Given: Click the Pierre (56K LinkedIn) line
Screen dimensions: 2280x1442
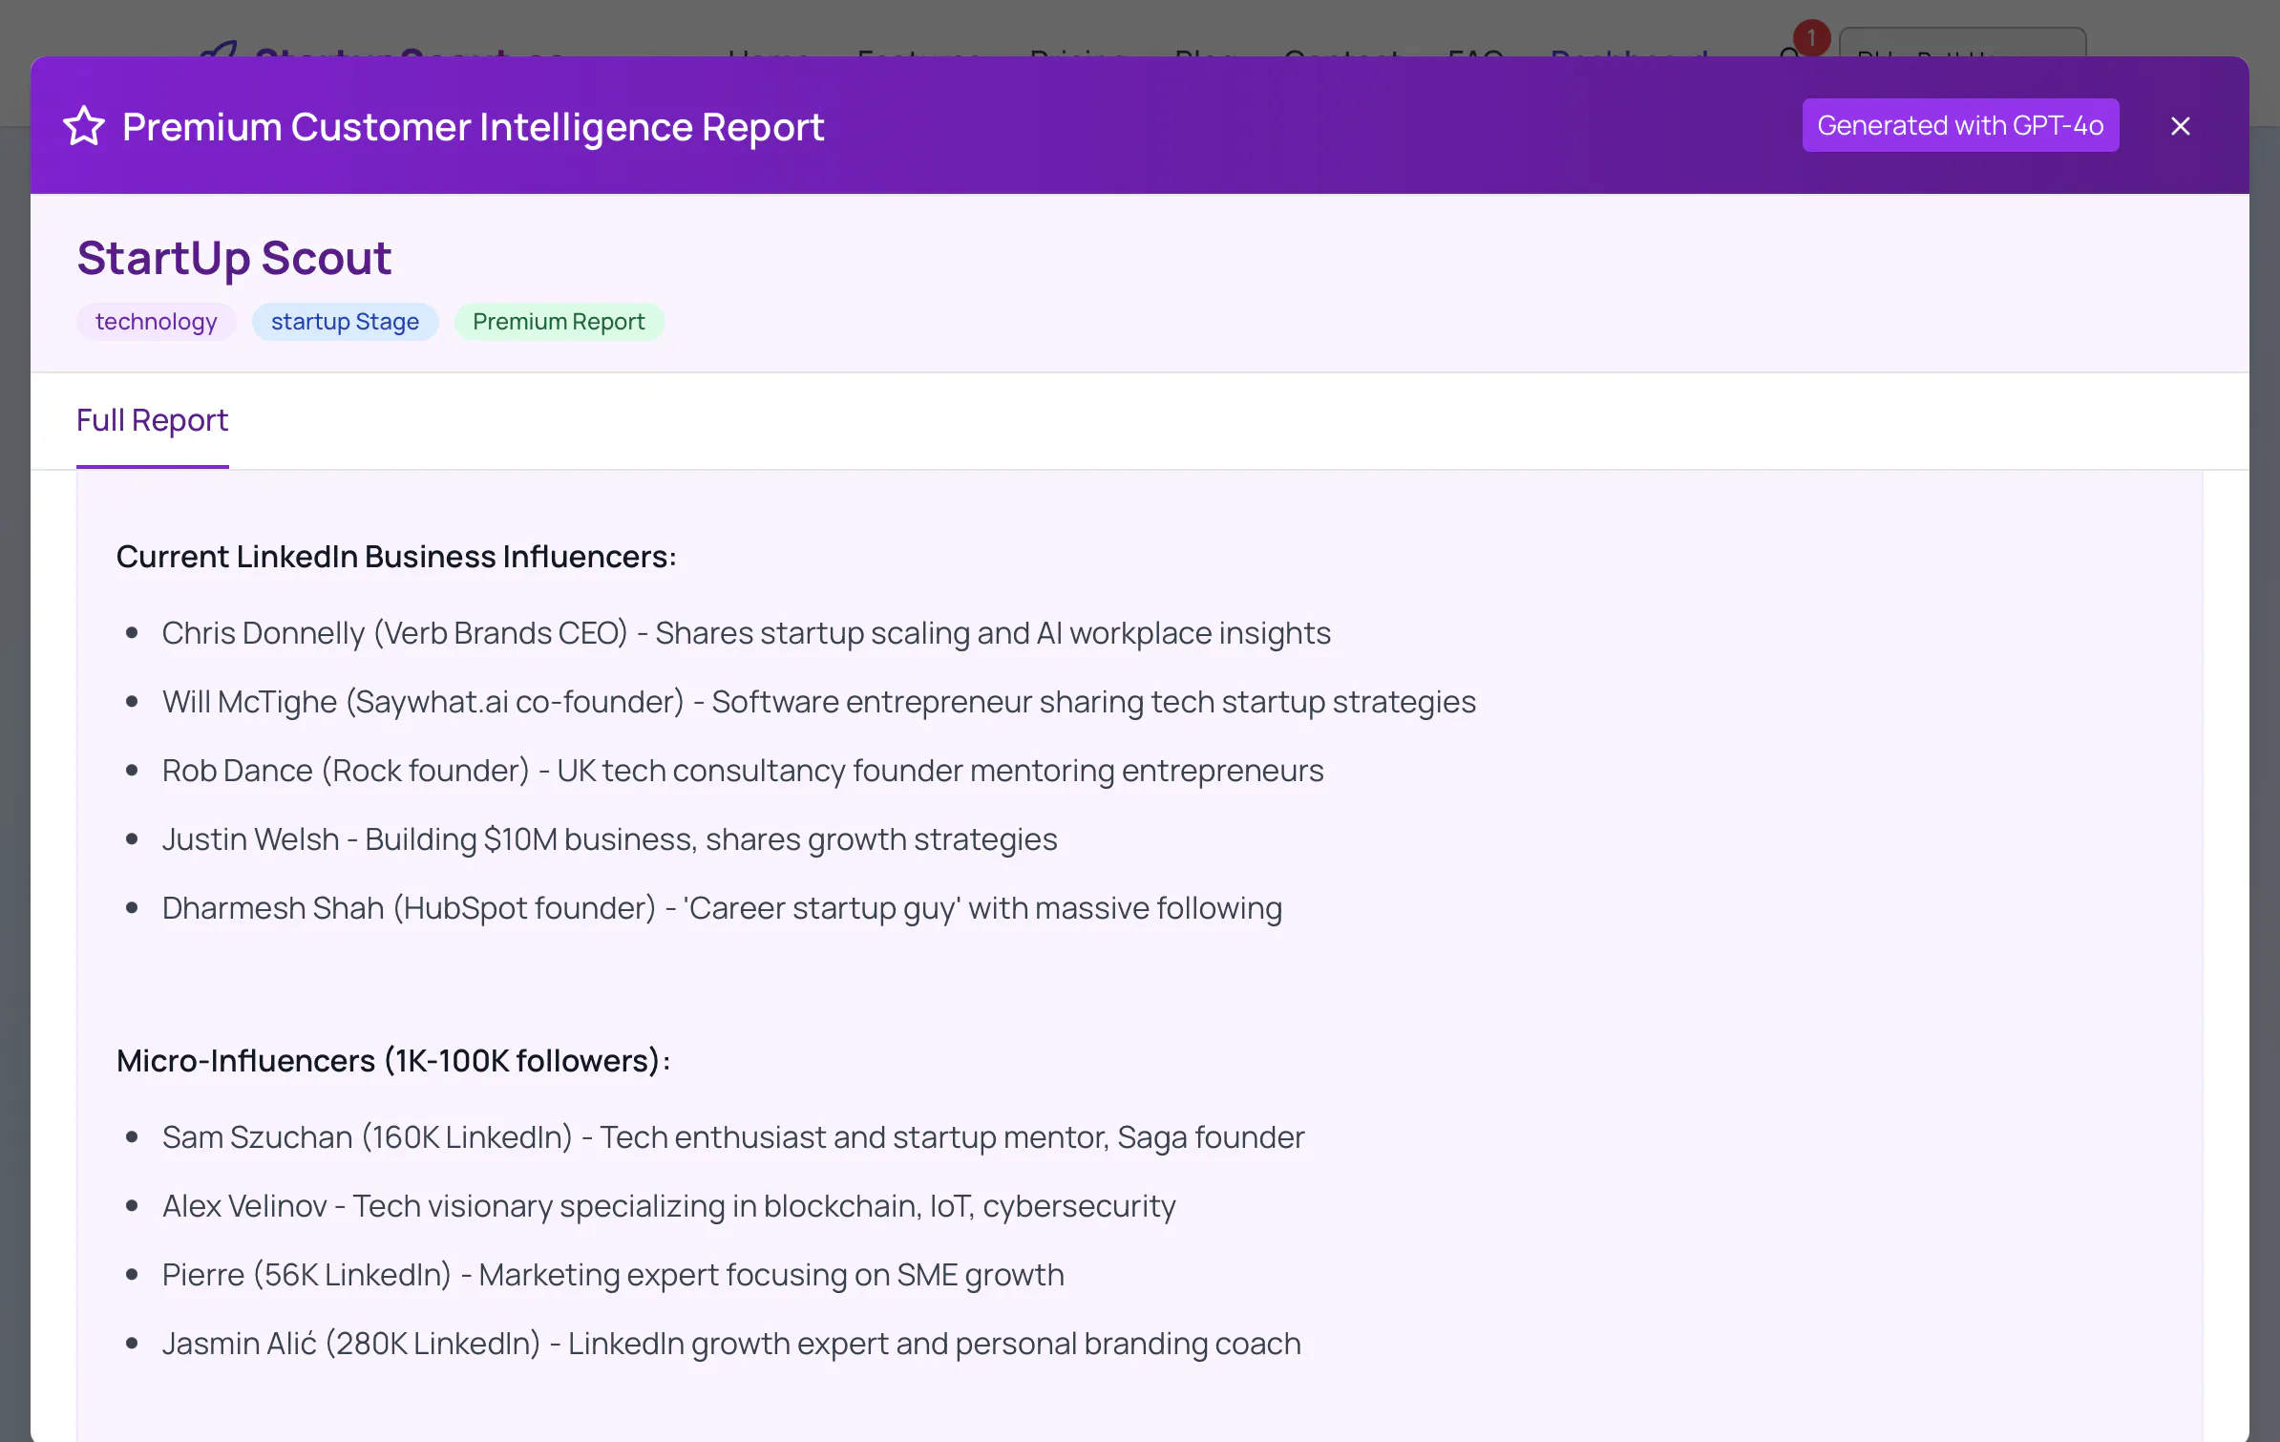Looking at the screenshot, I should pos(613,1274).
